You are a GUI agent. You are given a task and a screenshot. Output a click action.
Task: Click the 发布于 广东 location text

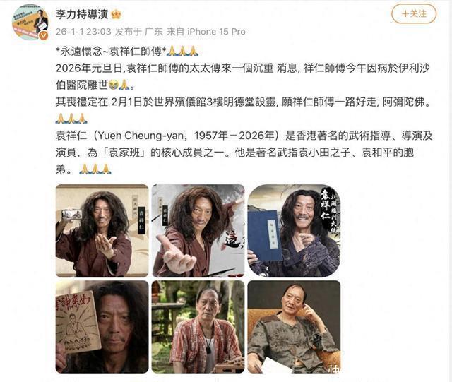click(x=138, y=32)
